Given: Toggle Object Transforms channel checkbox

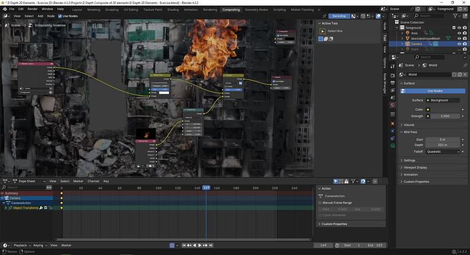Looking at the screenshot, I should 46,207.
